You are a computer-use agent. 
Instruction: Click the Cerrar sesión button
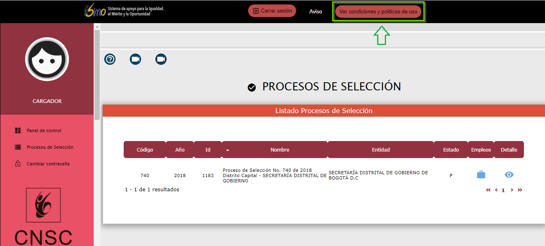point(272,11)
